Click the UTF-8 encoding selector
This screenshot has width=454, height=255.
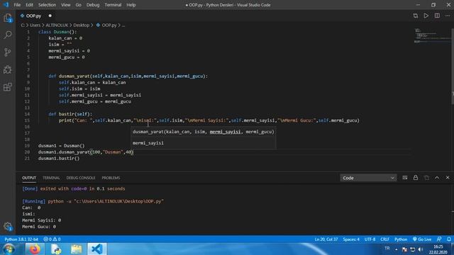[370, 239]
